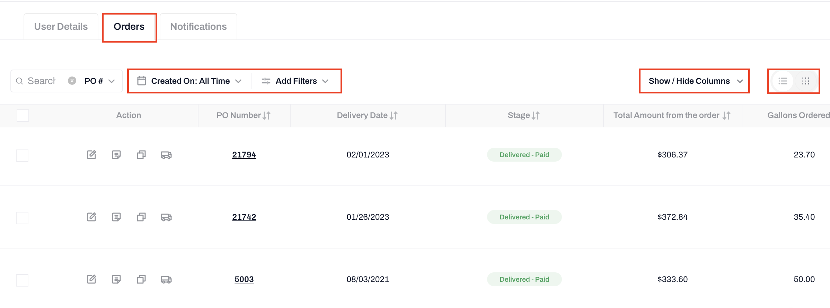Sort orders by Delivery Date
The image size is (830, 308).
(x=394, y=115)
